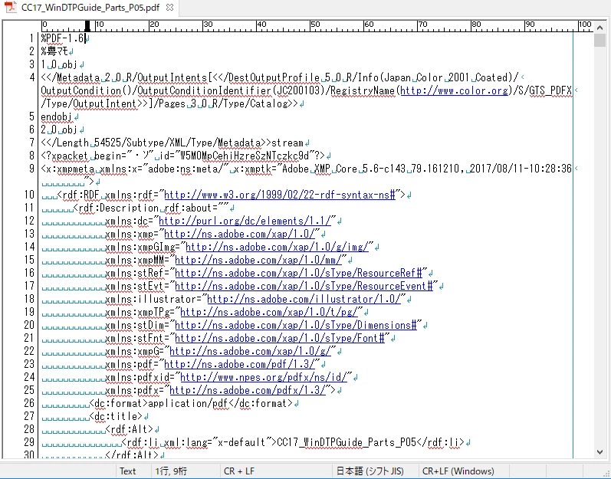This screenshot has height=479, width=611.
Task: Open the sType/ResourceRef# link
Action: 298,273
